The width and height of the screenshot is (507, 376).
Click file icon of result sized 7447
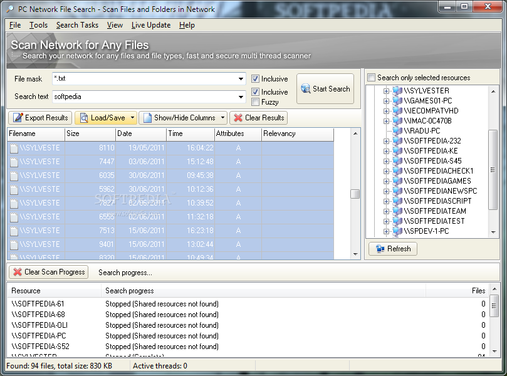pos(14,162)
